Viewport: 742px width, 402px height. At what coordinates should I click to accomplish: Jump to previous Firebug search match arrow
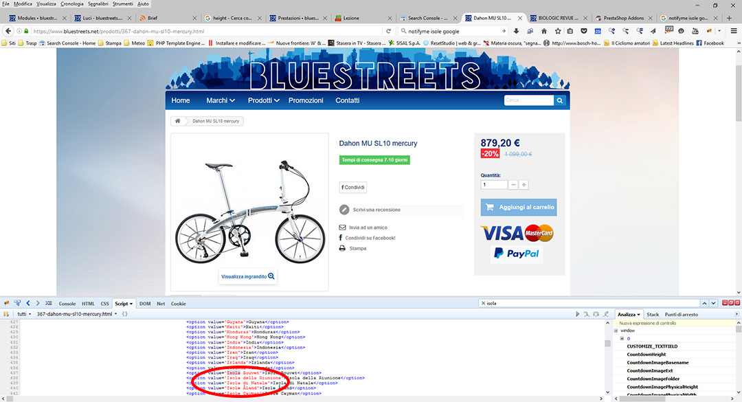click(705, 304)
